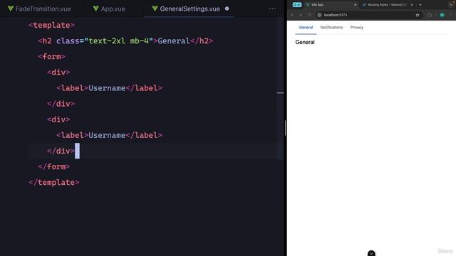Click the opening <template> tag

pos(51,26)
